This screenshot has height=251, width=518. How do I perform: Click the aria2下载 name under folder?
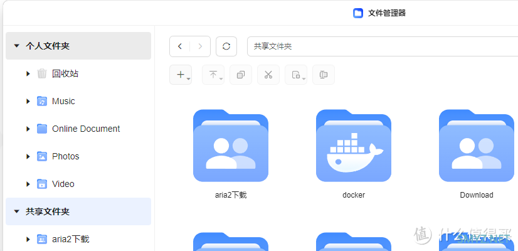point(231,195)
